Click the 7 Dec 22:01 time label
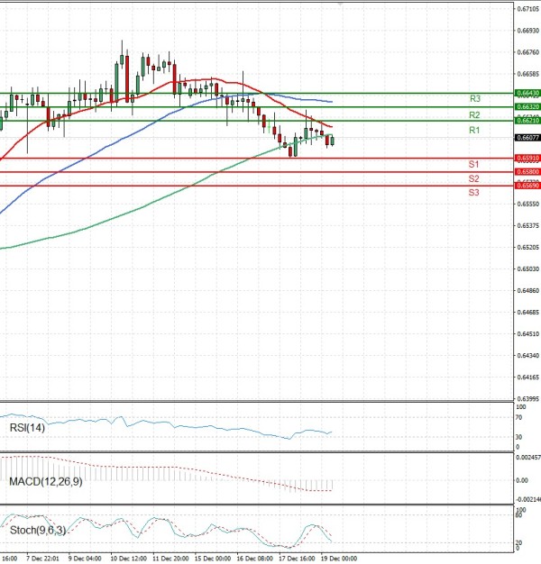 click(x=43, y=558)
